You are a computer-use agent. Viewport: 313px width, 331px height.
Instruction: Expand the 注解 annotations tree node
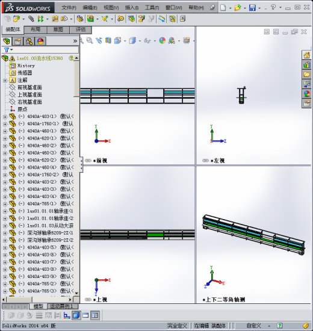point(5,81)
